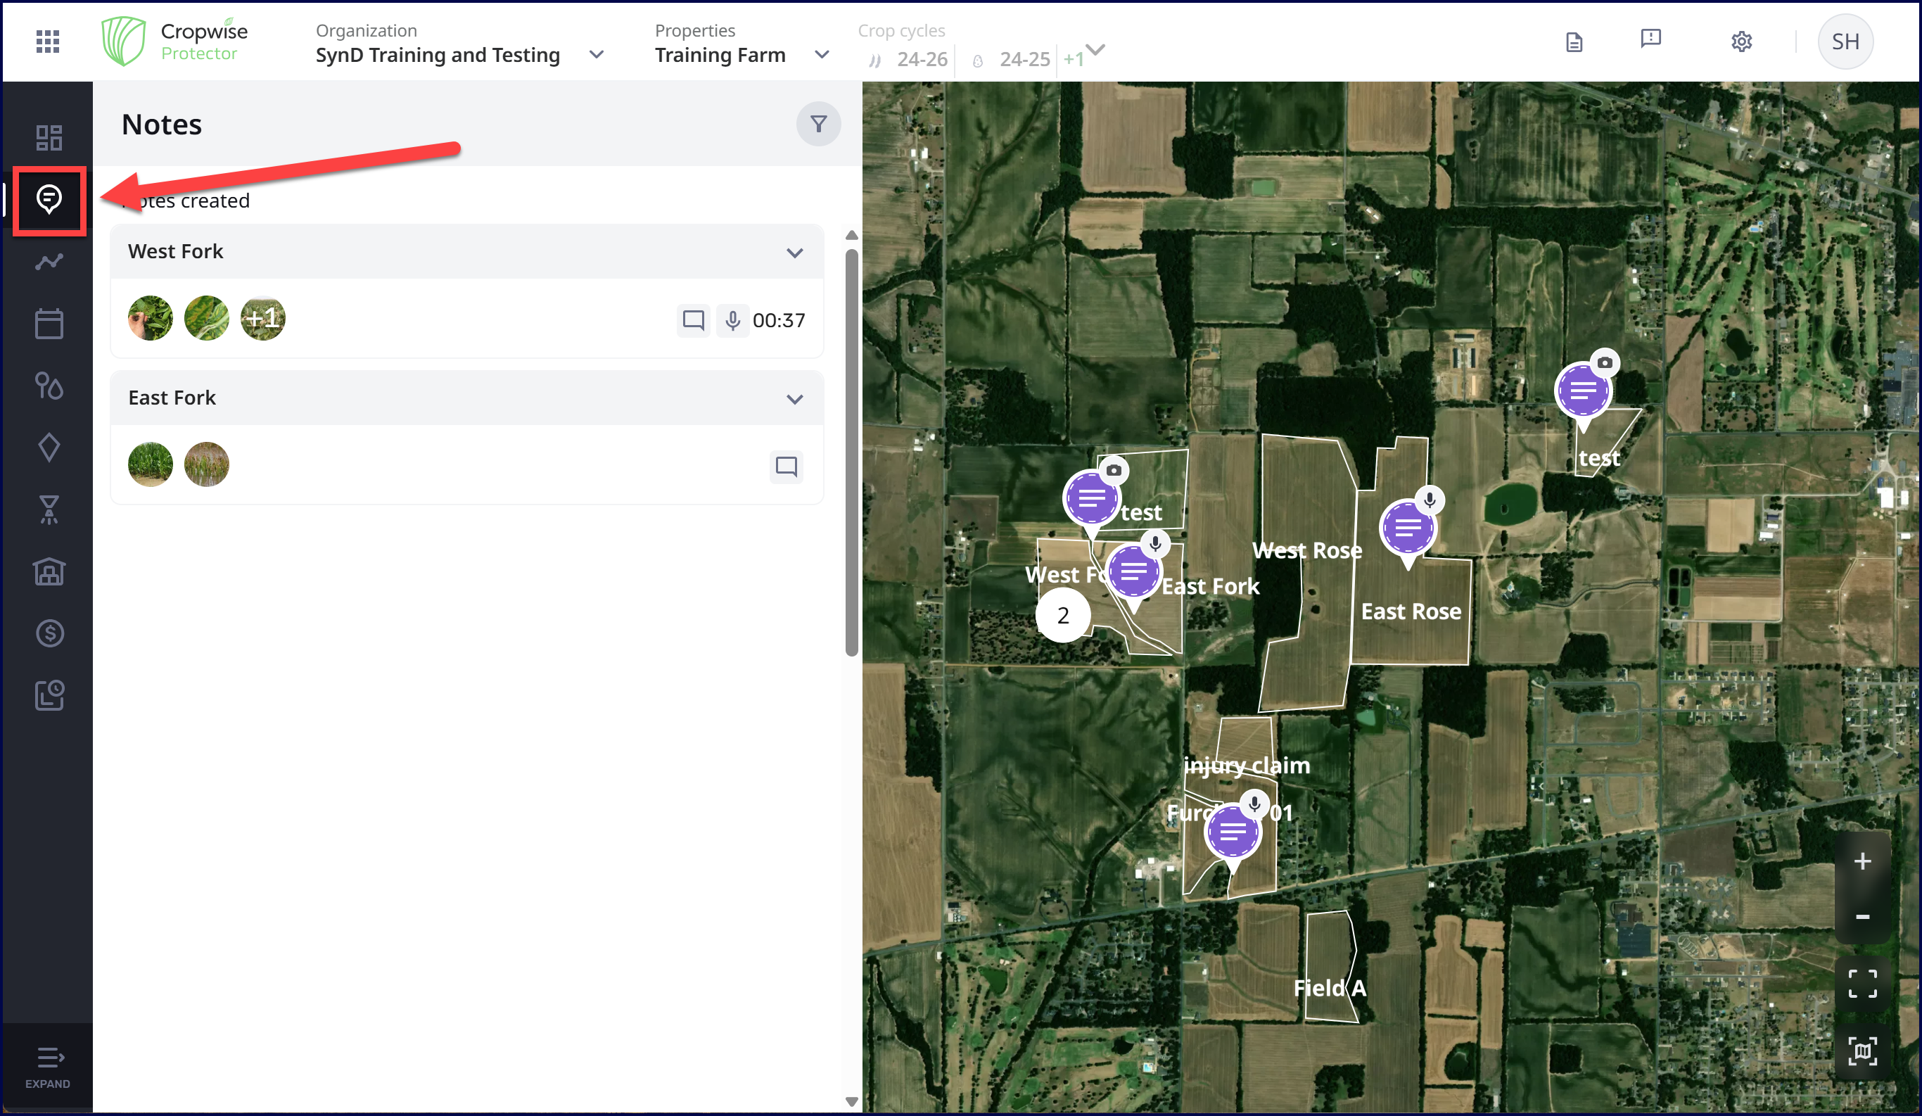
Task: Expand the Crop cycles selector
Action: click(1095, 51)
